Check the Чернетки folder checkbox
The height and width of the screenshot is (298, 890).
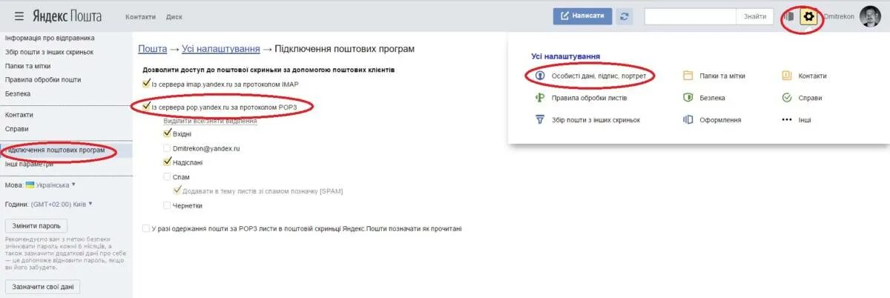point(167,205)
